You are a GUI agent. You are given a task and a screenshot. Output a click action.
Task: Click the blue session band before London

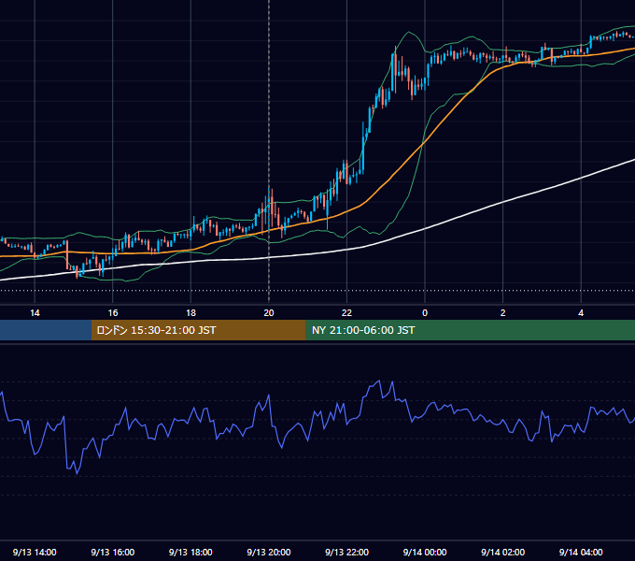click(46, 330)
